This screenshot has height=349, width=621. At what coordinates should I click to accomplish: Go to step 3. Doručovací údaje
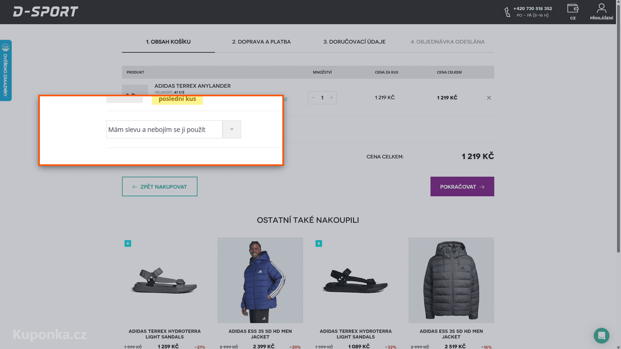pos(354,41)
